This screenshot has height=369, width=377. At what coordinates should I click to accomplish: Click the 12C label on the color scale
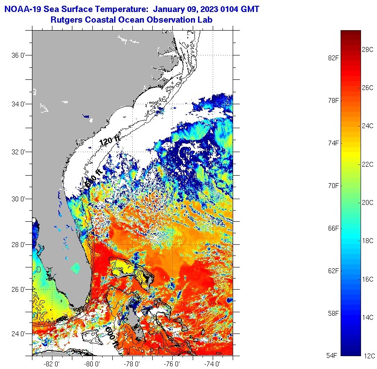point(369,356)
